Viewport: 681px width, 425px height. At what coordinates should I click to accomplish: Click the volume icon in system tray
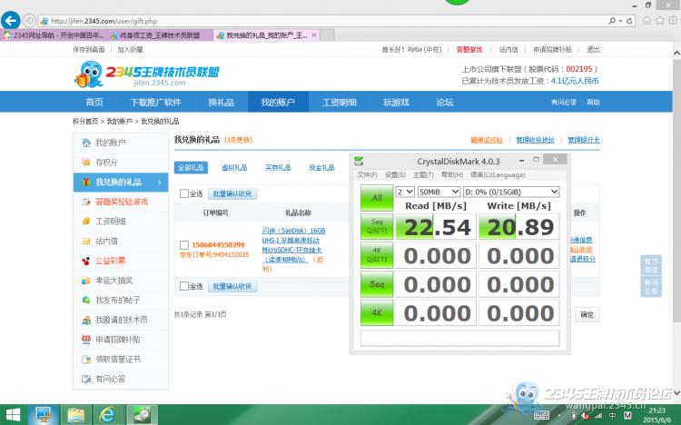(585, 415)
